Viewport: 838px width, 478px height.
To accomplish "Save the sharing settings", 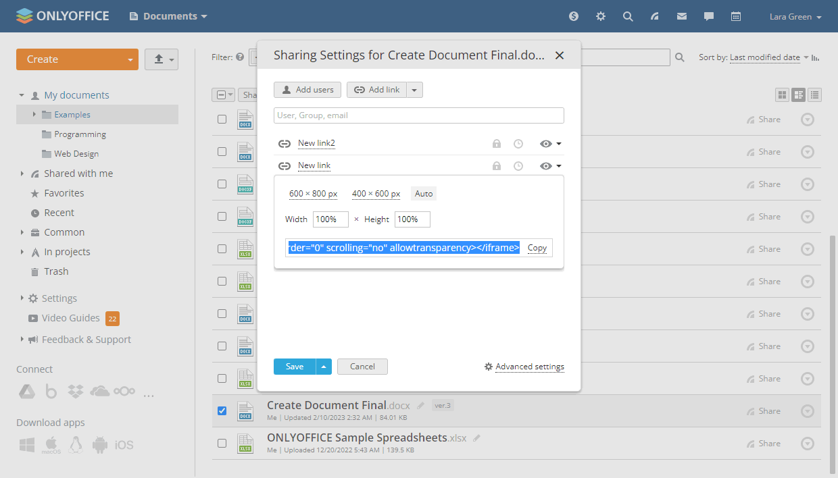I will pyautogui.click(x=294, y=366).
